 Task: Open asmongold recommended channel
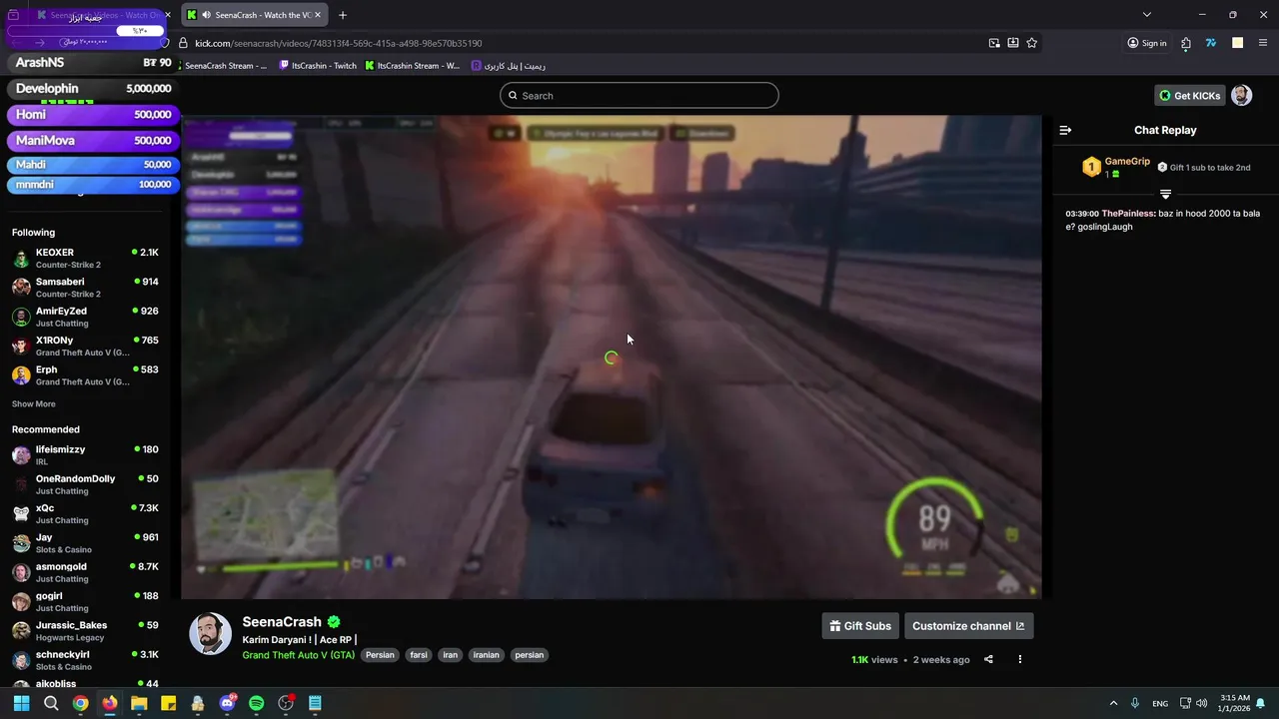86,572
